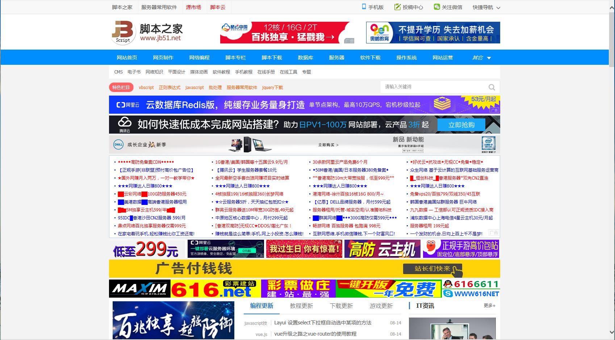Expand the 快捷导航 dropdown arrow
The height and width of the screenshot is (340, 615).
(498, 8)
